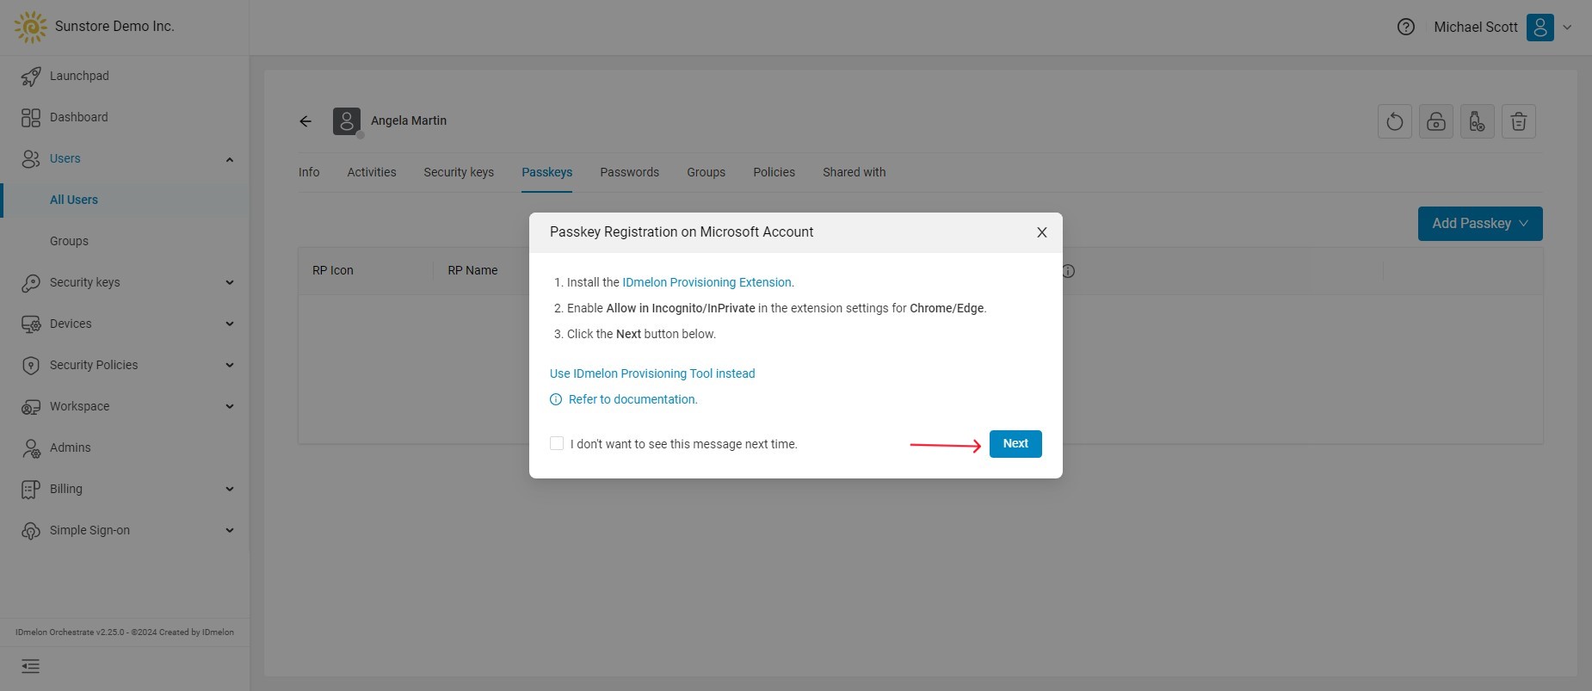Open the help question mark icon
This screenshot has width=1592, height=691.
click(x=1406, y=28)
